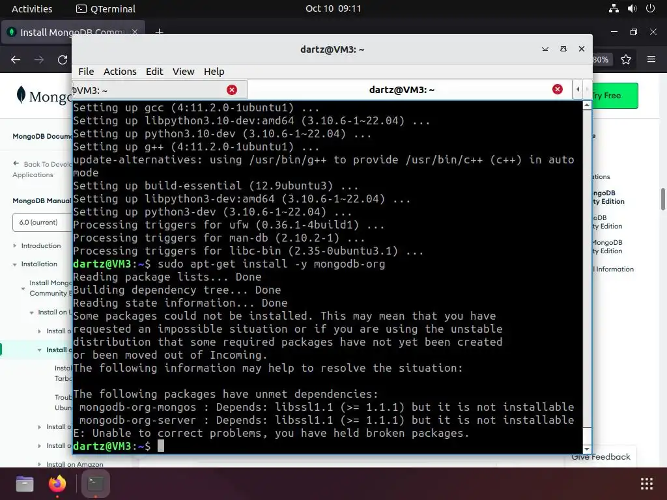Image resolution: width=667 pixels, height=500 pixels.
Task: Select the Installation docs entry
Action: pyautogui.click(x=39, y=264)
